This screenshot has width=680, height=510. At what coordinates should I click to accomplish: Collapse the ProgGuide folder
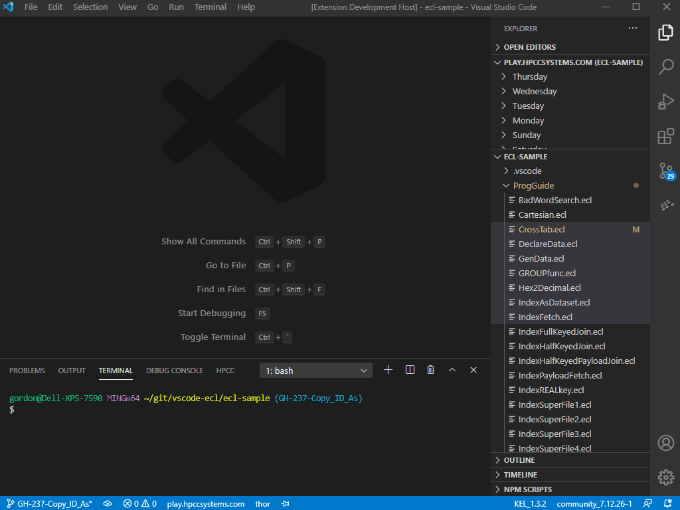[x=570, y=186]
